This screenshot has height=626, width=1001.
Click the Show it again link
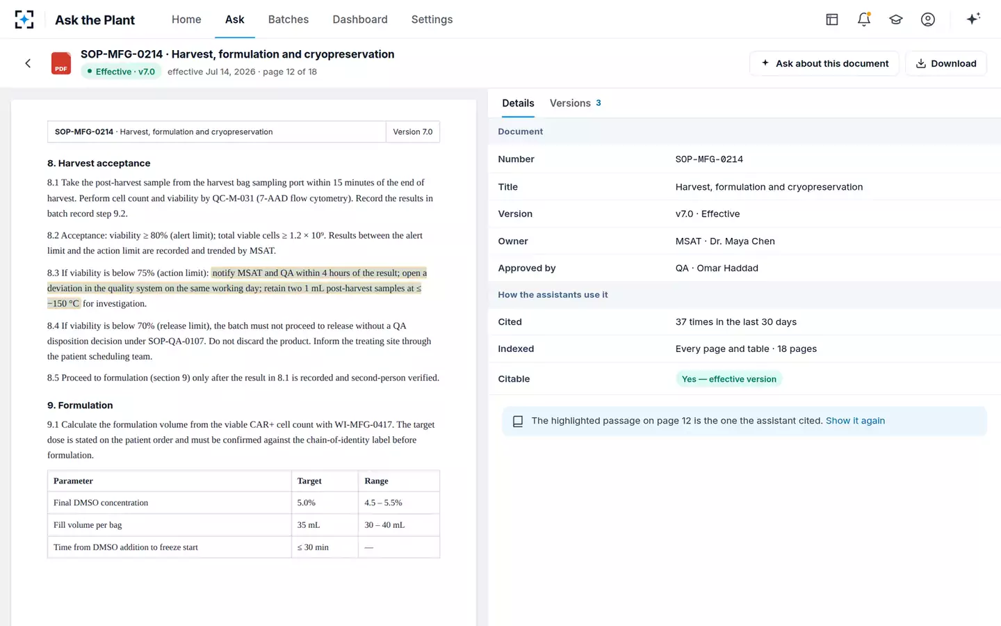[855, 421]
